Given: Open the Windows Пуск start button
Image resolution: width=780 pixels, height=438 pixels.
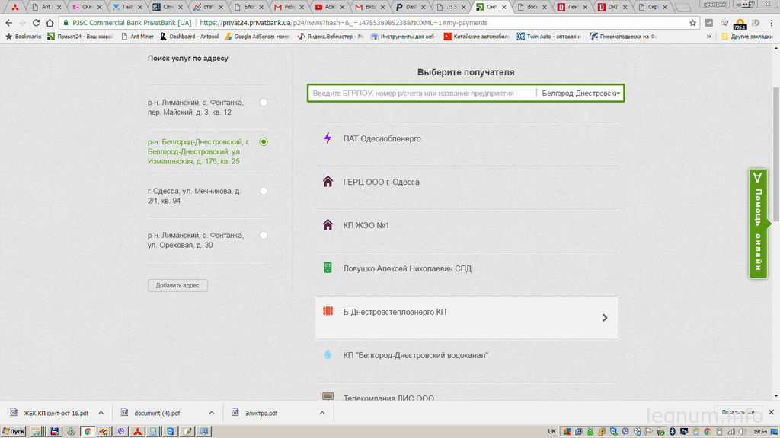Looking at the screenshot, I should click(x=14, y=432).
